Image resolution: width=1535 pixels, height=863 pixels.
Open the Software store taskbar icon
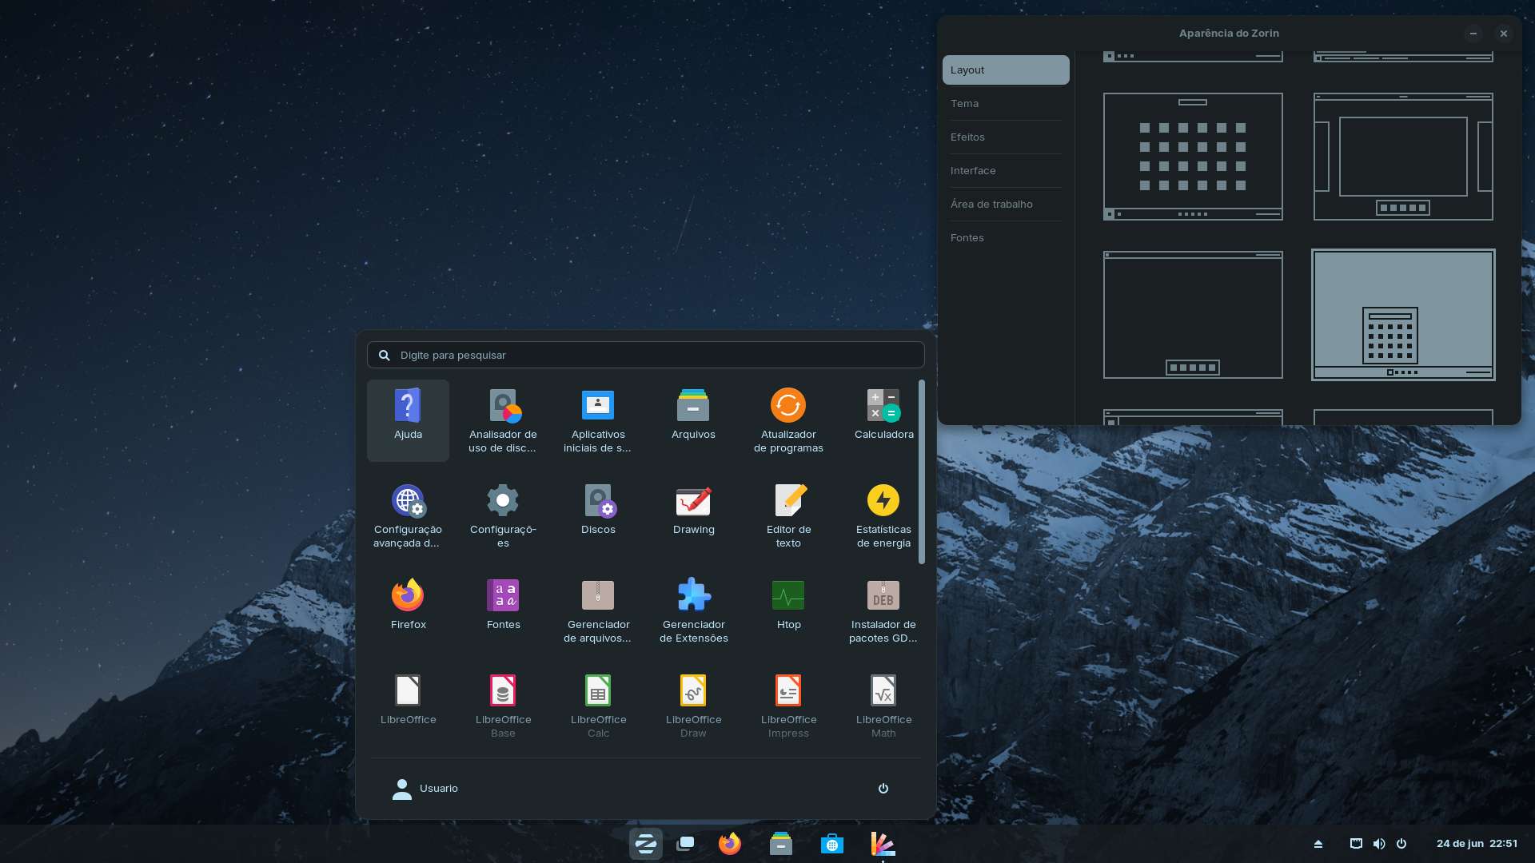click(x=832, y=844)
